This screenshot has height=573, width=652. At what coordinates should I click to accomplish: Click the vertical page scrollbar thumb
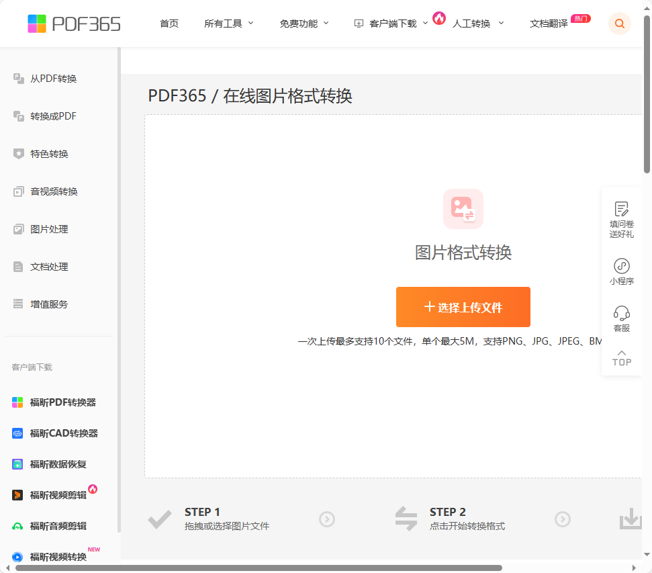coord(647,94)
